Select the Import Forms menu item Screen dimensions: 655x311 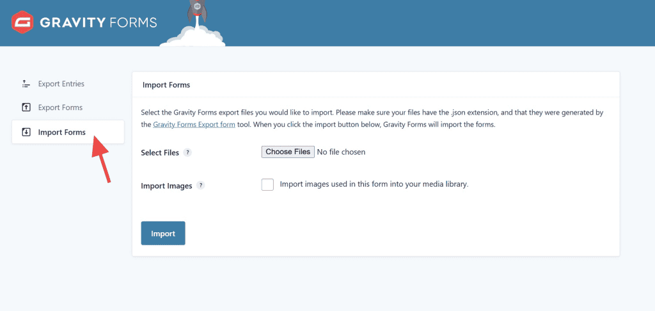(68, 132)
